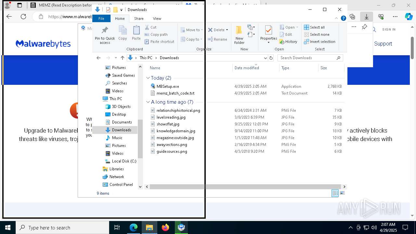This screenshot has width=416, height=234.
Task: Click the Paste ribbon button
Action: 136,33
